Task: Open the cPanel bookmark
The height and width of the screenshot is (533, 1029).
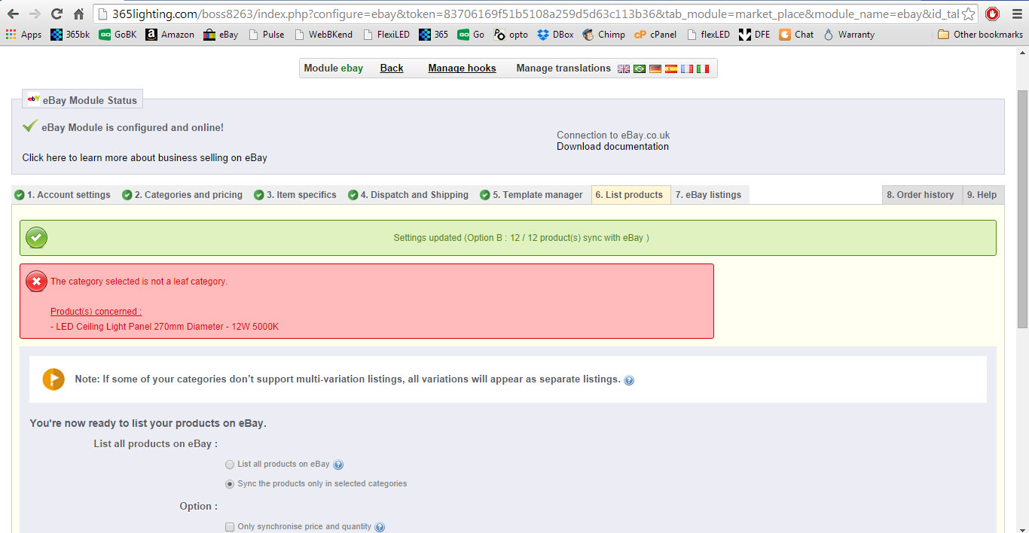Action: [655, 35]
